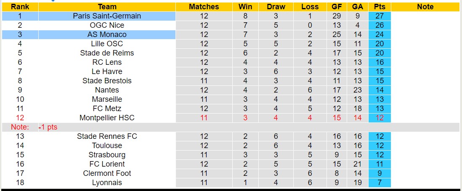This screenshot has width=462, height=191.
Task: Select Montpellier HSC in red text
Action: point(107,118)
